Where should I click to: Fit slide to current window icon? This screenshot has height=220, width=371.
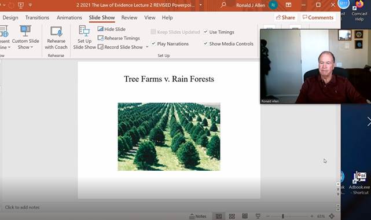332,216
